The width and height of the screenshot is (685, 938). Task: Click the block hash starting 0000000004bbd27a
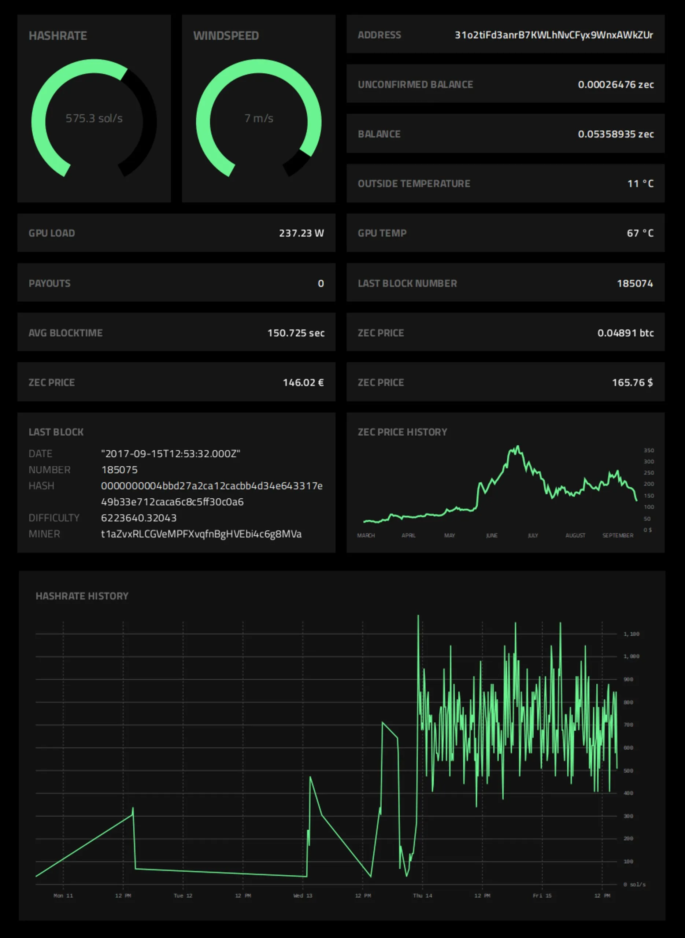pos(212,494)
